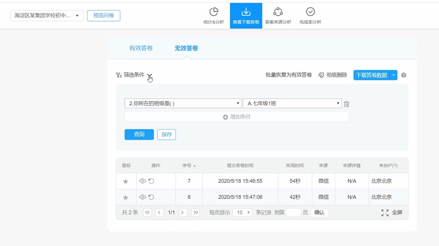
Task: Click the 54秒 duration cell
Action: coord(295,181)
